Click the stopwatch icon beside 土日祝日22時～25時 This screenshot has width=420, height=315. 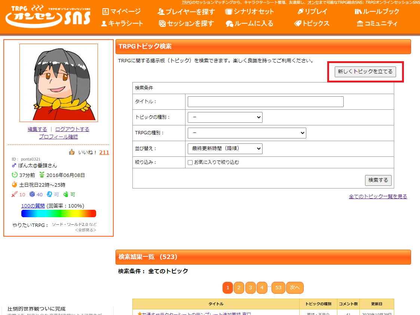click(15, 184)
